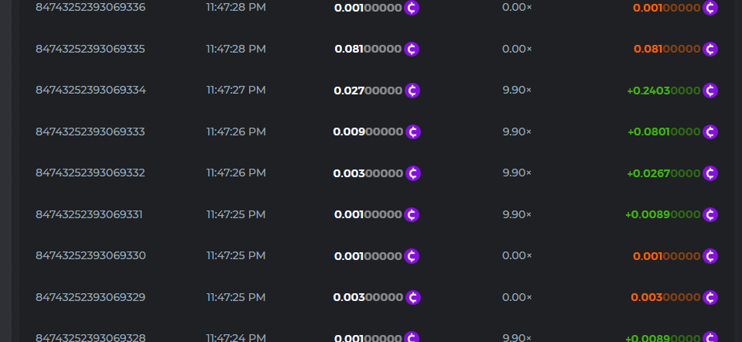Click the coin icon beside the +0.2403 profit
This screenshot has height=342, width=742.
(x=710, y=91)
